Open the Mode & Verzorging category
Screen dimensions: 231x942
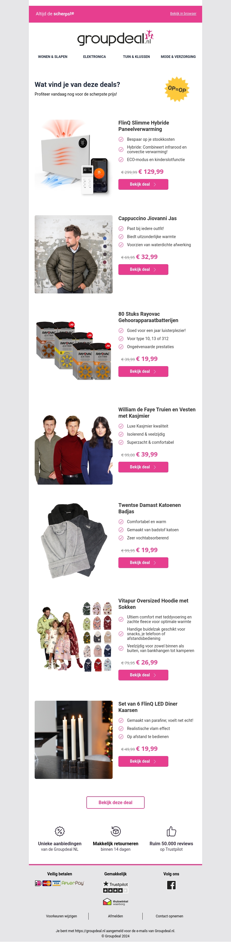click(x=178, y=57)
